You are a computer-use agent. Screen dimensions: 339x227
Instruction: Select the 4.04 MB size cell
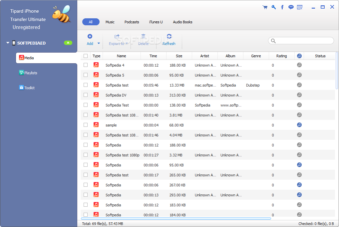coord(176,135)
